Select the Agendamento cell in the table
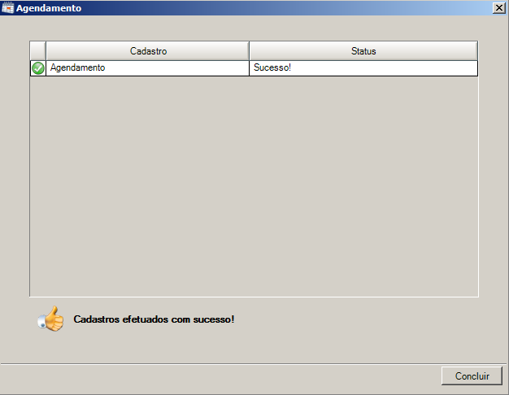This screenshot has width=509, height=395. (148, 68)
